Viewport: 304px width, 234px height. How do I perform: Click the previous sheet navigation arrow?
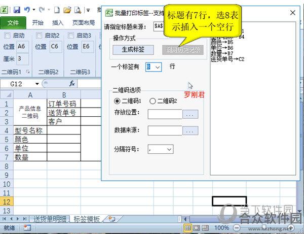pyautogui.click(x=11, y=219)
